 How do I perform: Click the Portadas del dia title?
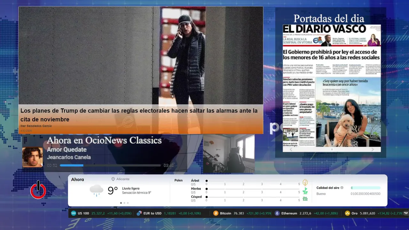(x=329, y=18)
